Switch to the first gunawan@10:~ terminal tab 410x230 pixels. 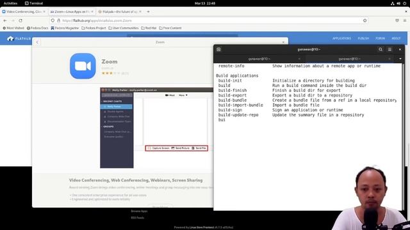pyautogui.click(x=259, y=59)
